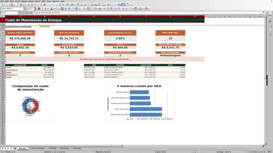The width and height of the screenshot is (273, 153).
Task: Open the font size dropdown
Action: tap(35, 8)
